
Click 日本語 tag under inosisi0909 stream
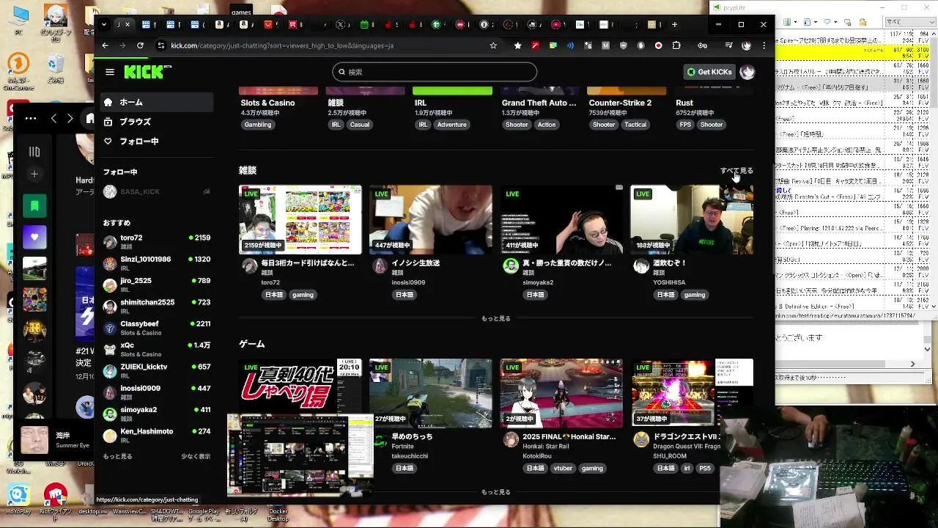click(405, 295)
